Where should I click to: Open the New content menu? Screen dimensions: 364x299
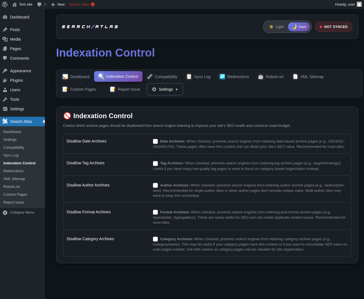[58, 4]
